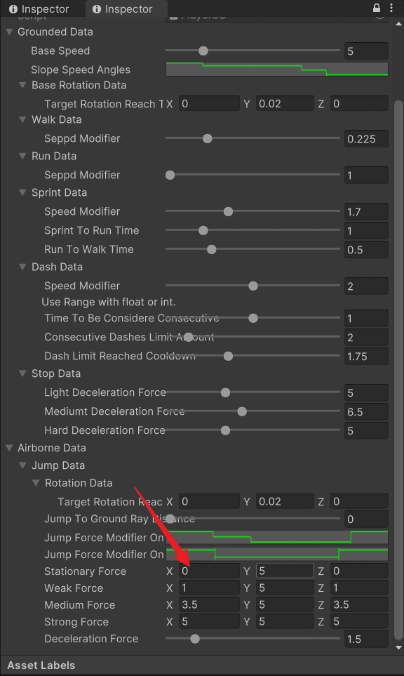This screenshot has height=676, width=404.
Task: Click the Base Speed slider handle
Action: click(x=203, y=51)
